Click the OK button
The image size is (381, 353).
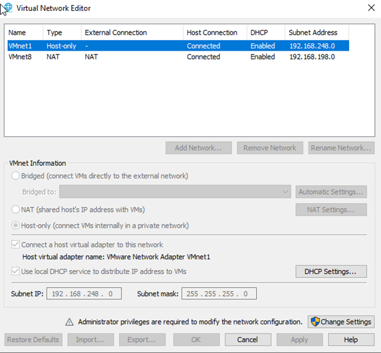pos(196,340)
